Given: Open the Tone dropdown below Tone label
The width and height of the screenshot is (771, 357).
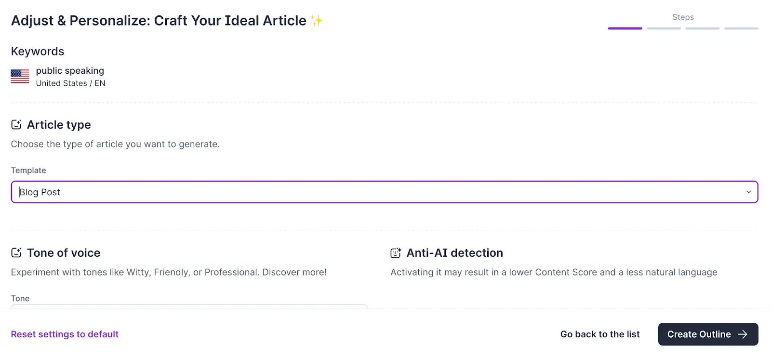Looking at the screenshot, I should 189,306.
